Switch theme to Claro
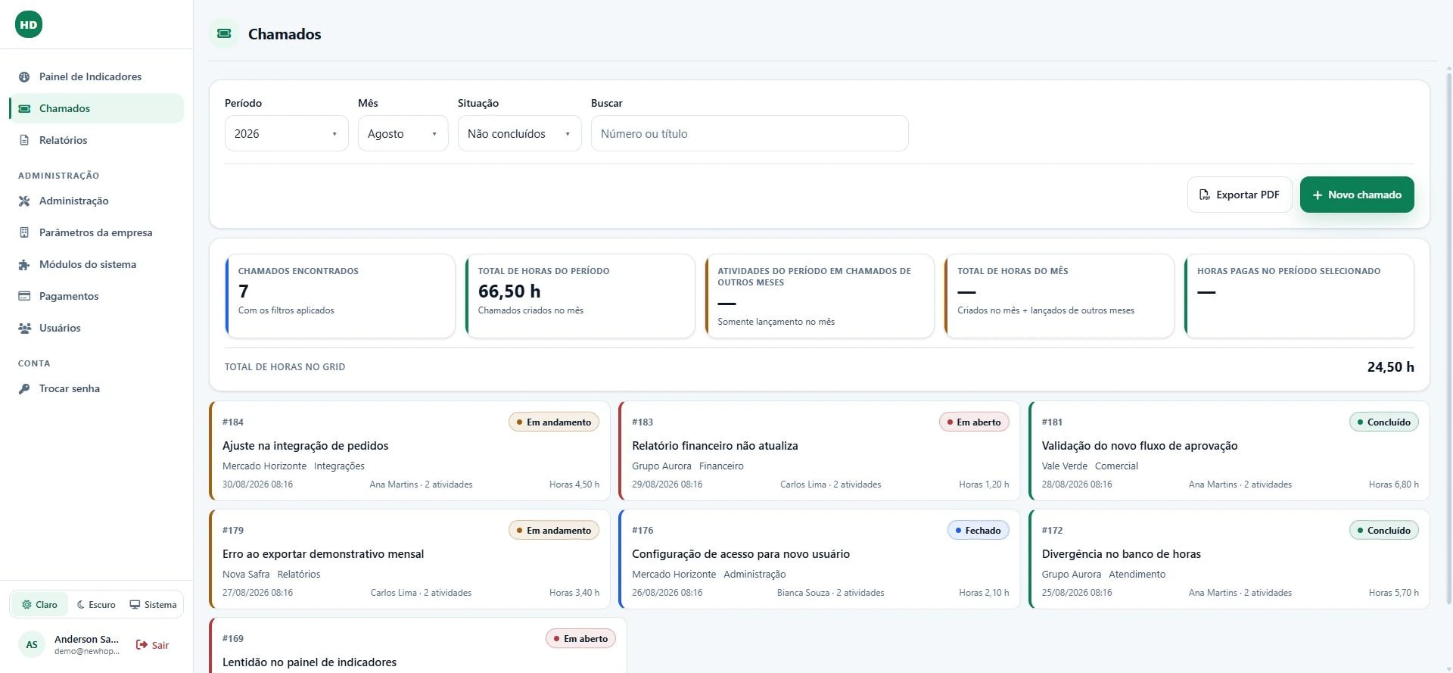Image resolution: width=1453 pixels, height=673 pixels. pyautogui.click(x=39, y=604)
